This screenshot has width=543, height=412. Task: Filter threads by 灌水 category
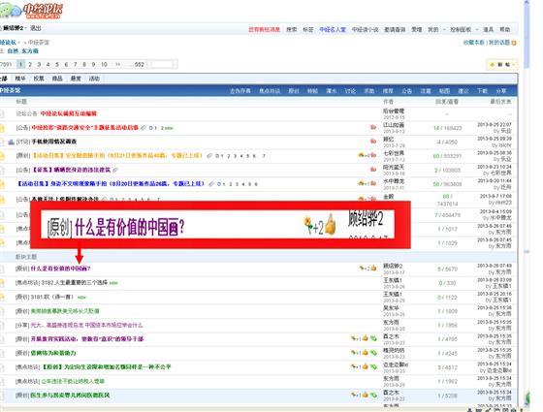(x=331, y=91)
